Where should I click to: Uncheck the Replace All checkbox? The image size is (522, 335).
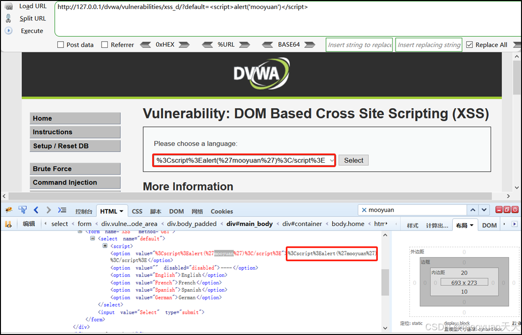pos(470,45)
